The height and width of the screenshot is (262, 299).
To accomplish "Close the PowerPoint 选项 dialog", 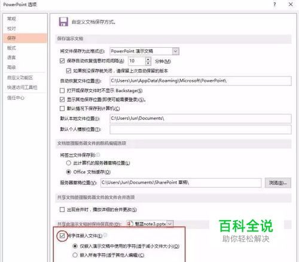I will (291, 4).
